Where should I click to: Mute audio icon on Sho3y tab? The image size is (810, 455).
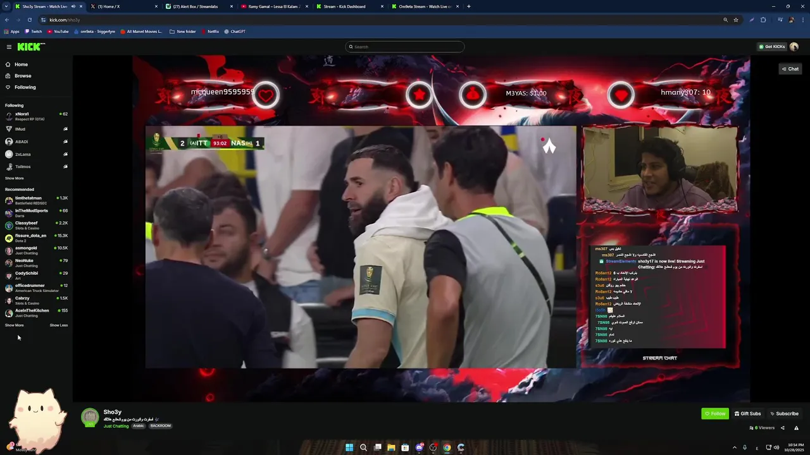pos(73,6)
